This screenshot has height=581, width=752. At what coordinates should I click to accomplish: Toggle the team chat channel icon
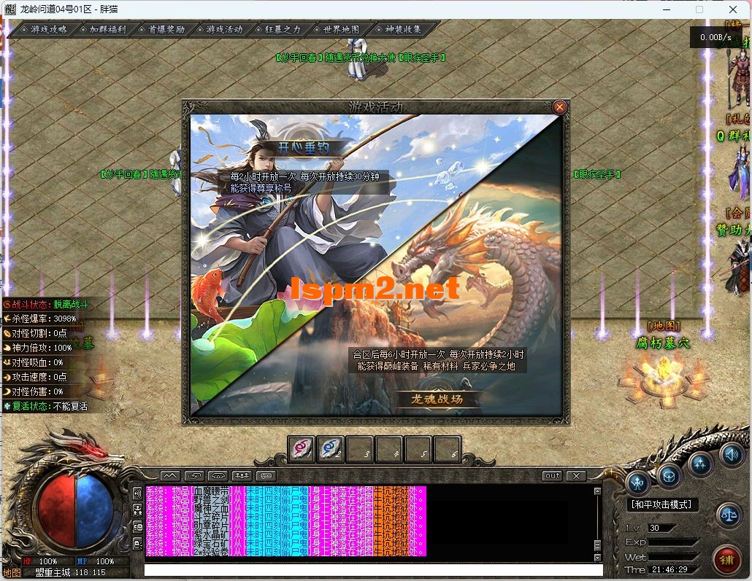click(137, 510)
